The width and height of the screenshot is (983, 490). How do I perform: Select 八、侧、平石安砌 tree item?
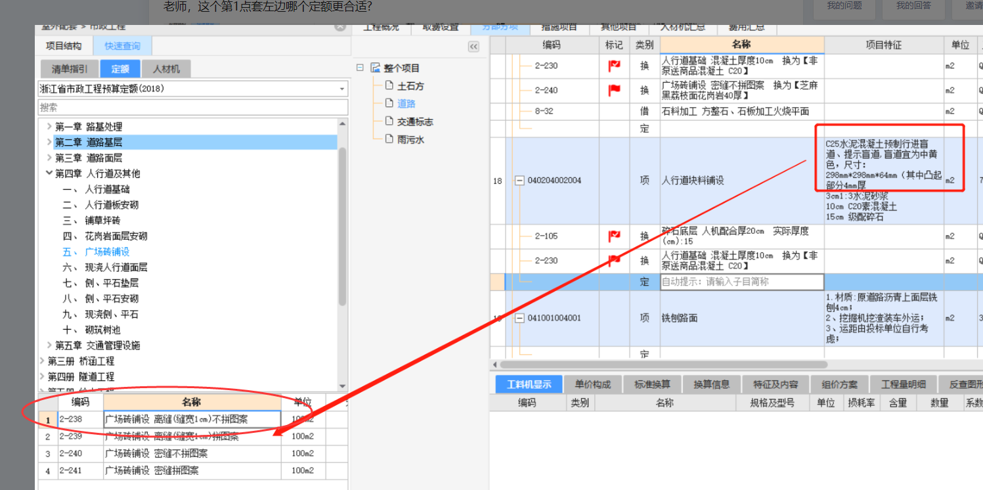(x=100, y=298)
